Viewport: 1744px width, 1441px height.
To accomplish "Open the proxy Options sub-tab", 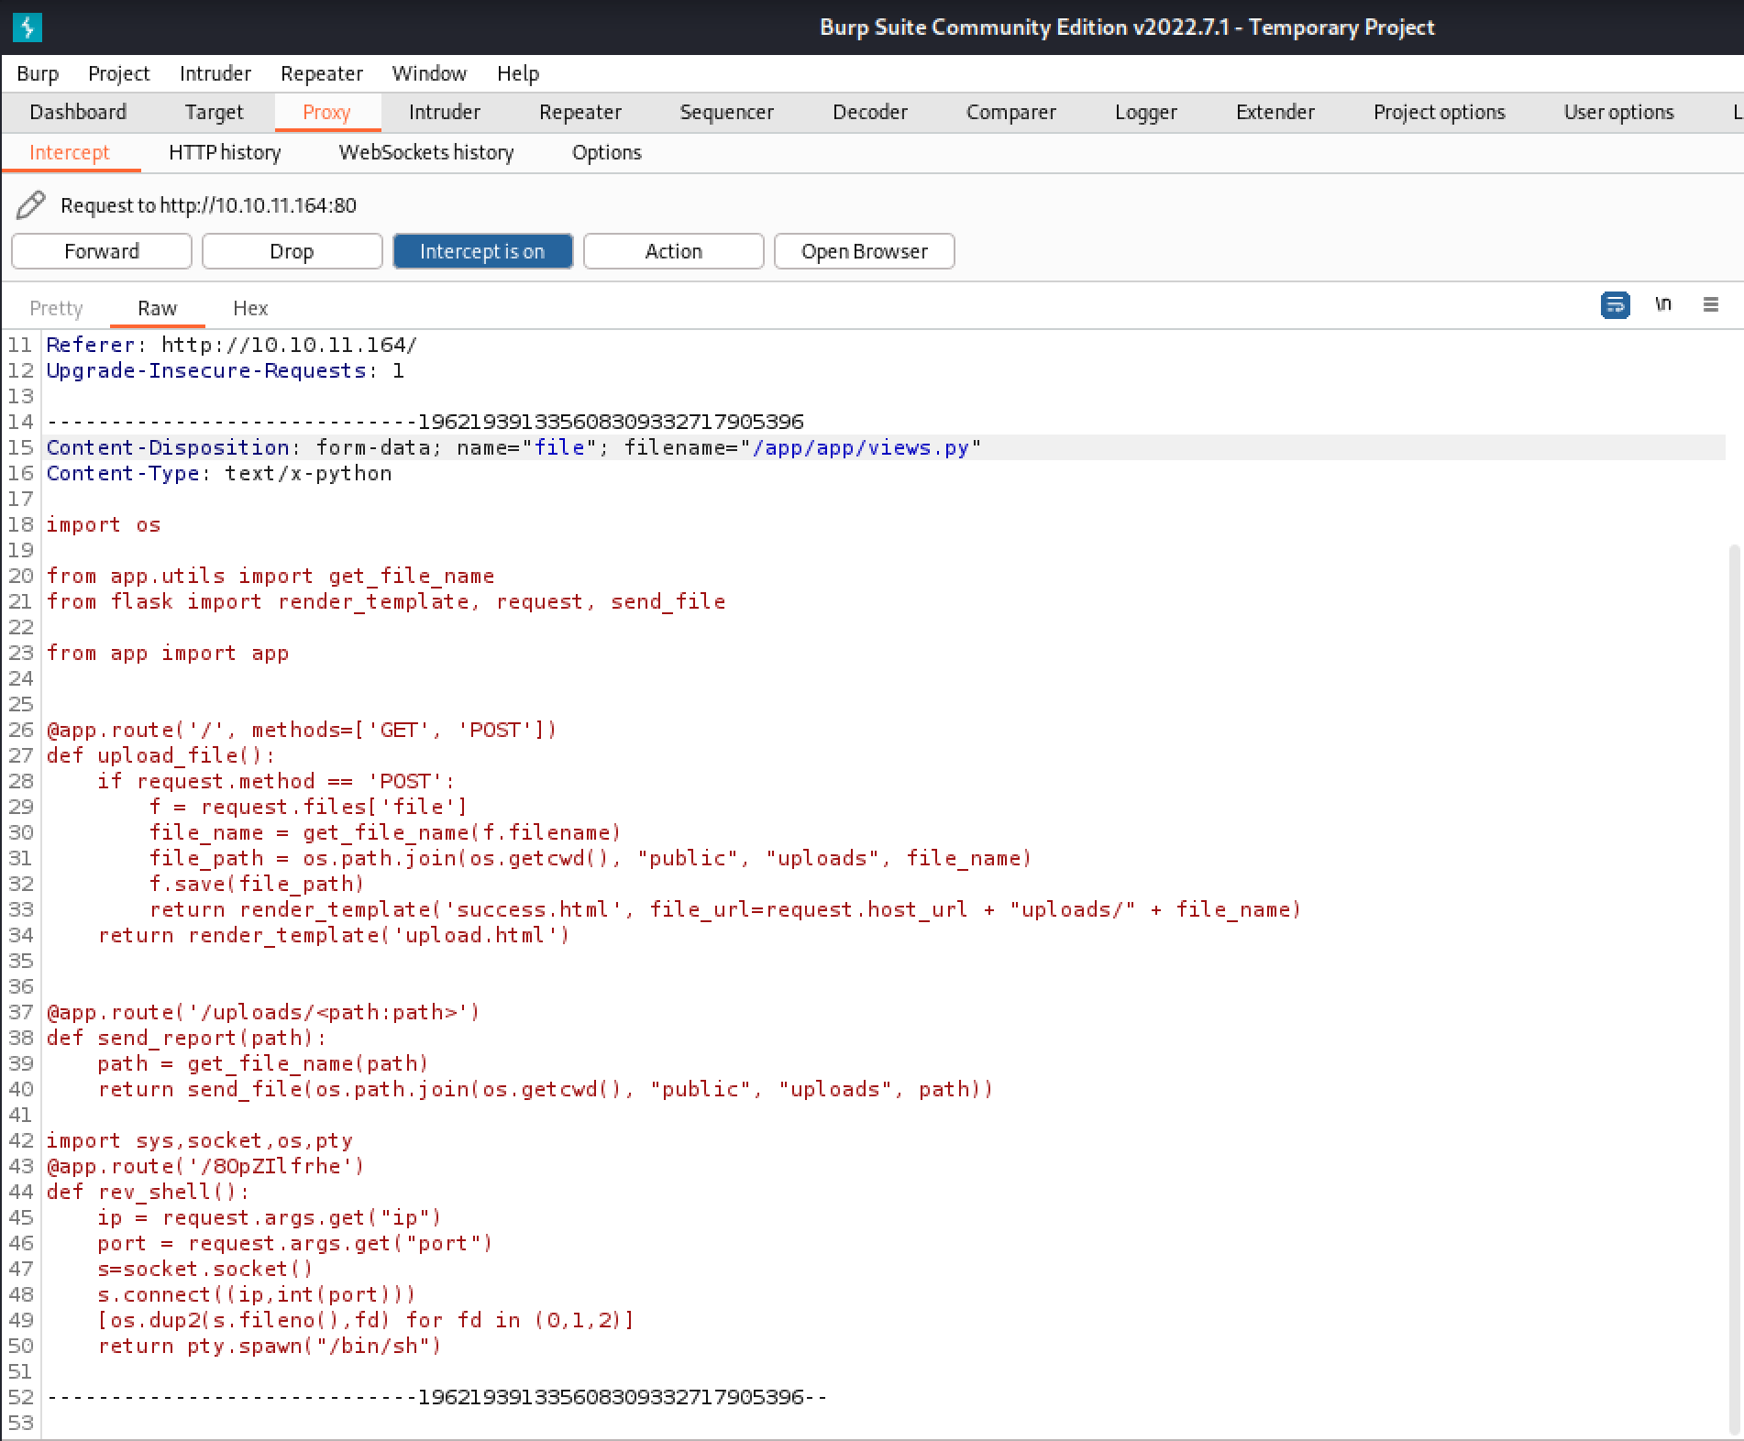I will 607,152.
